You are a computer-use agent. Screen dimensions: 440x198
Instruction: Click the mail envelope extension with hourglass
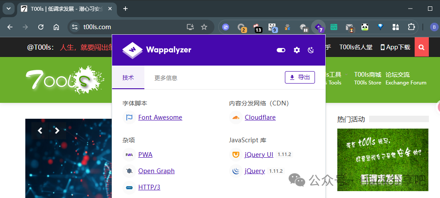click(x=350, y=27)
